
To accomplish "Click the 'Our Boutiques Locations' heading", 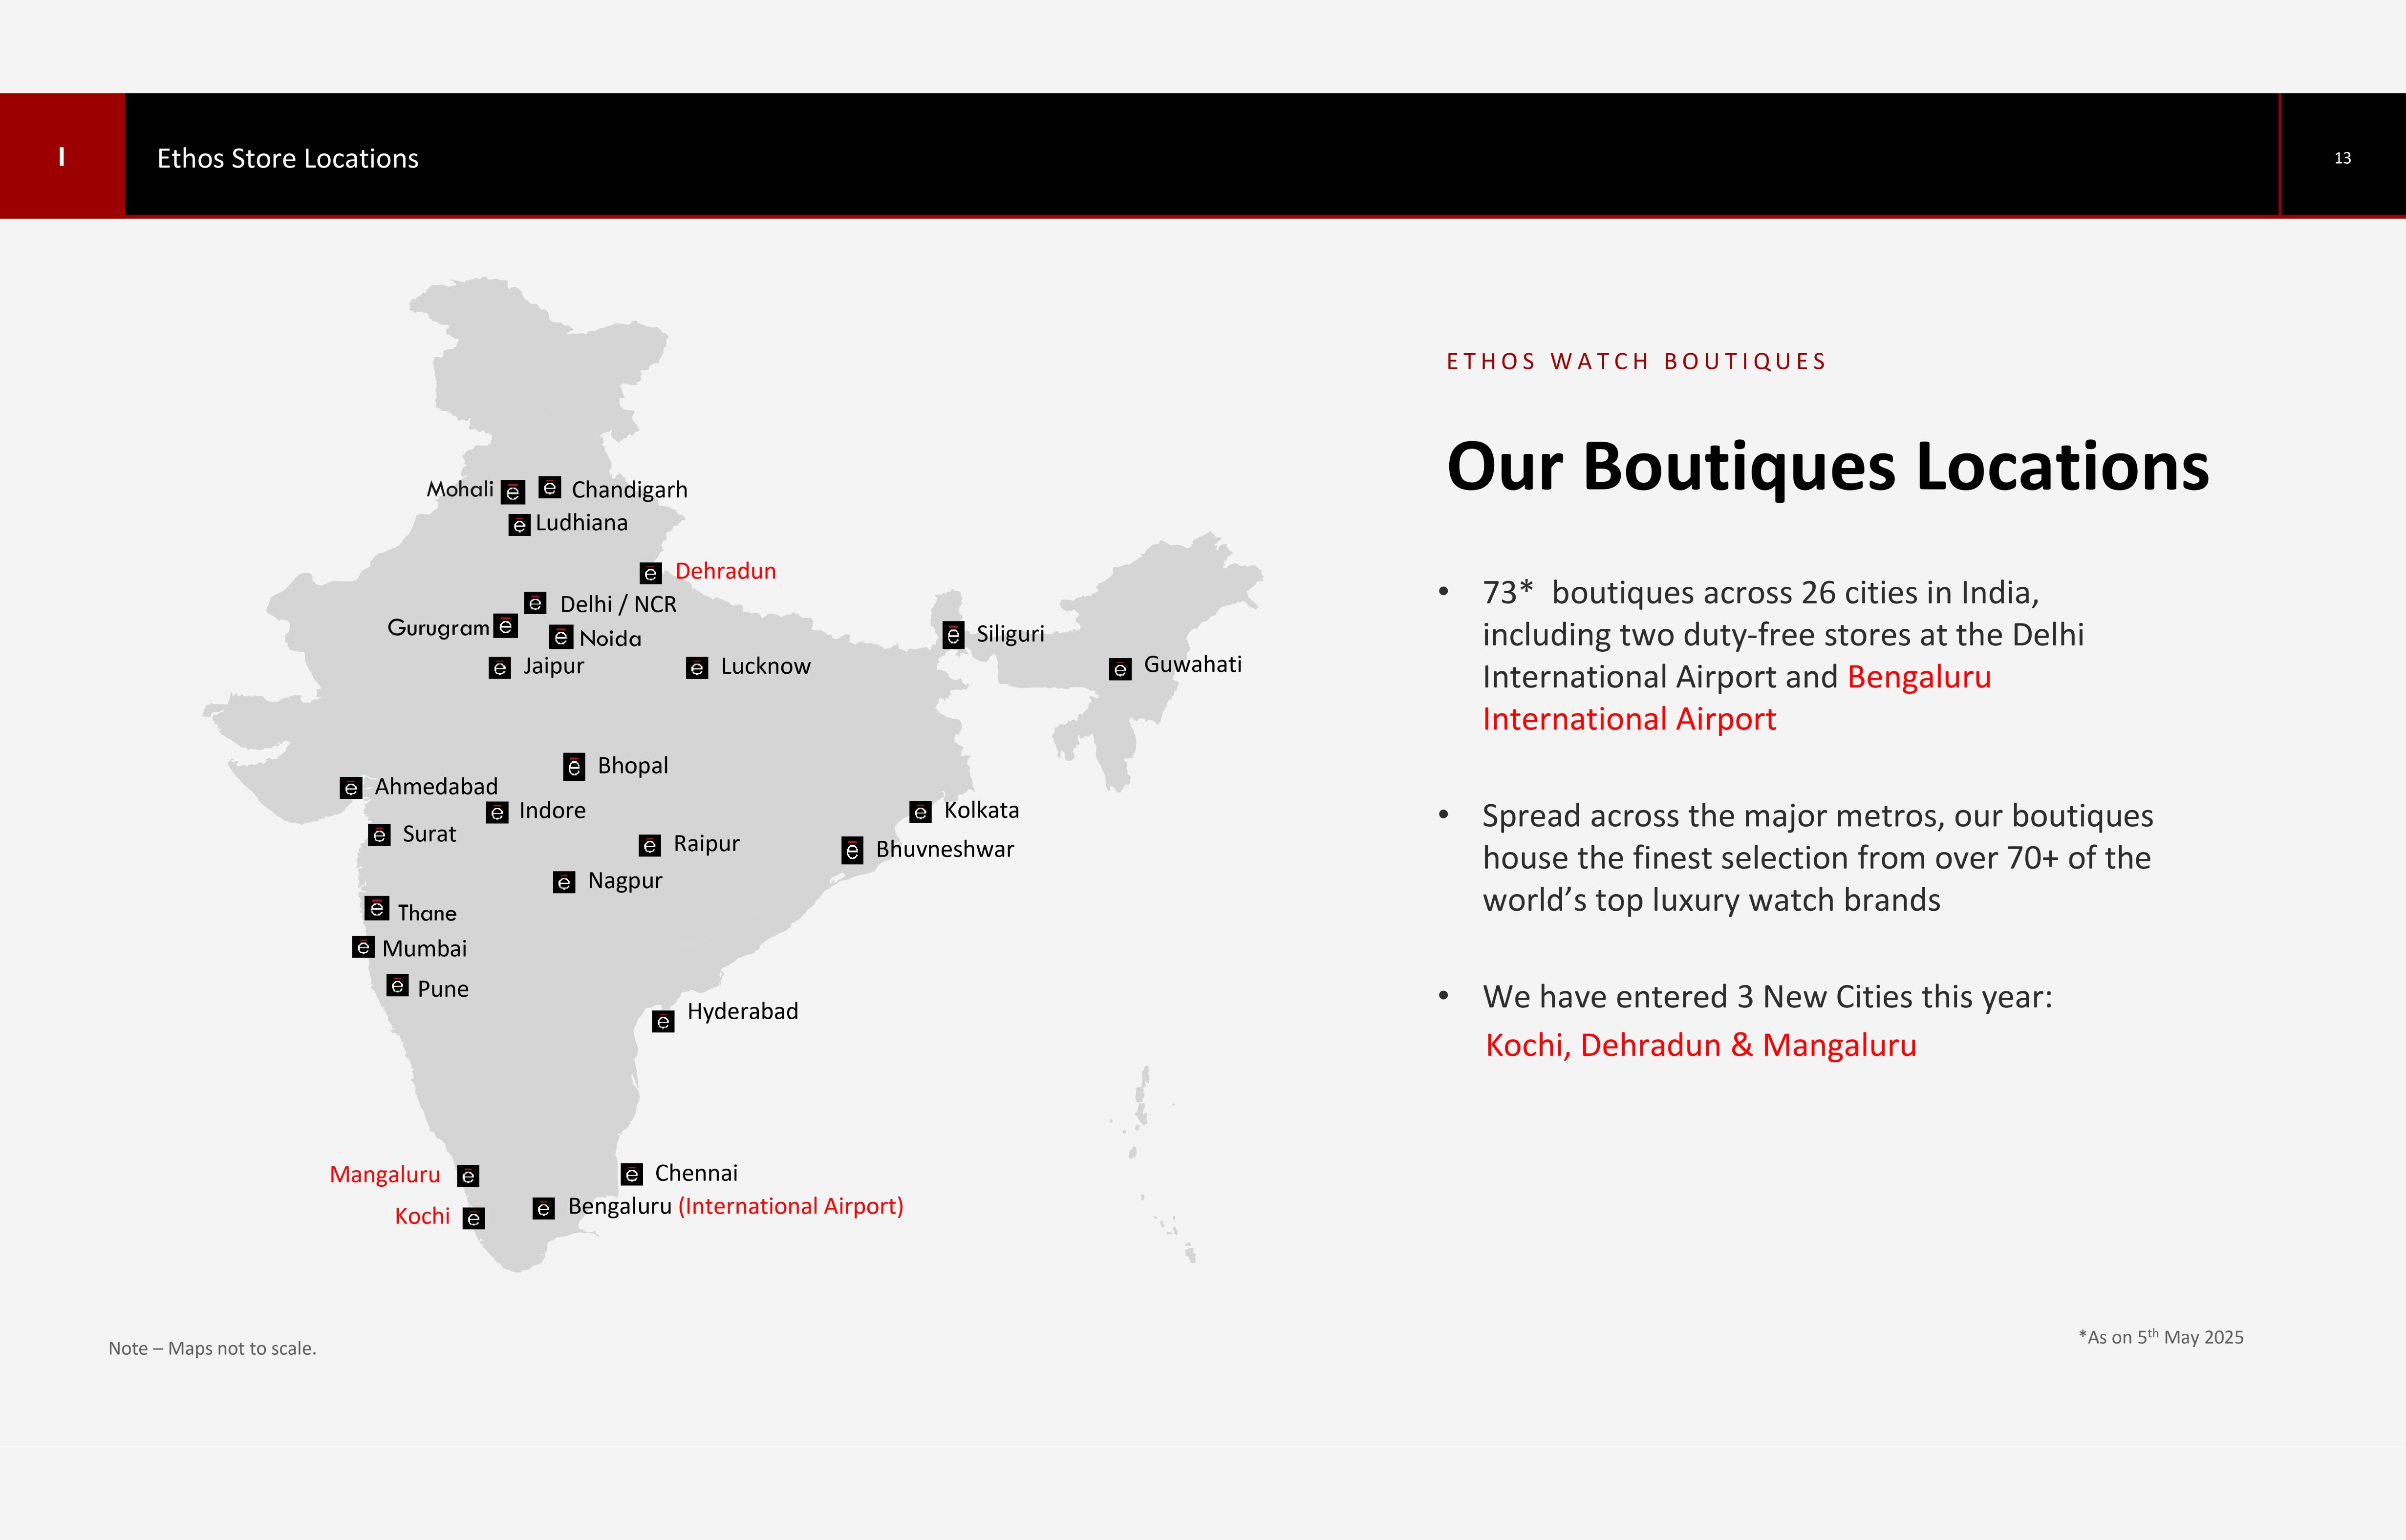I will (x=1828, y=467).
